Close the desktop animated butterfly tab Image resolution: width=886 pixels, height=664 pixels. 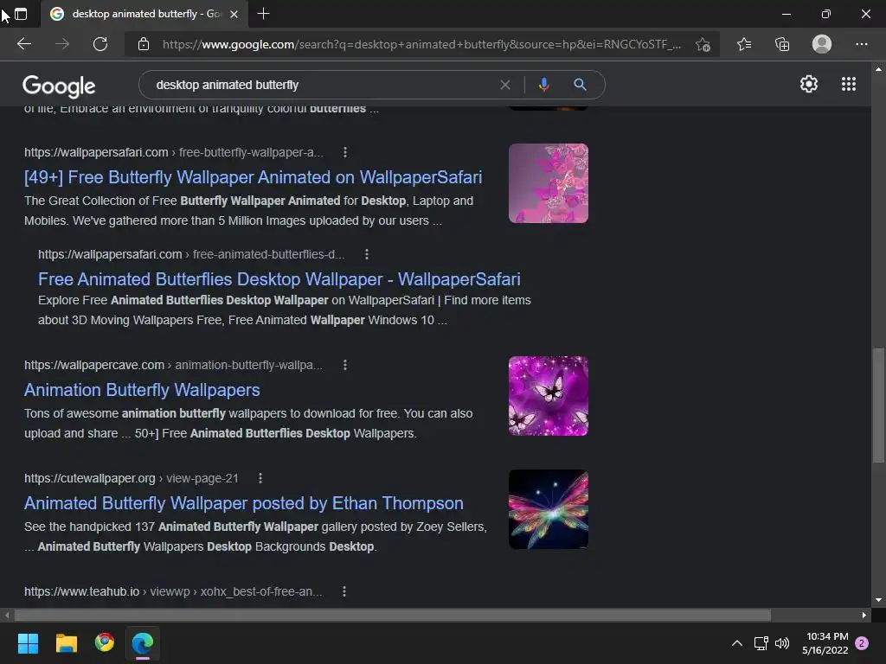234,14
